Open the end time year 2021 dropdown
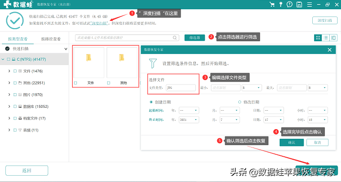The height and width of the screenshot is (182, 341). point(189,119)
